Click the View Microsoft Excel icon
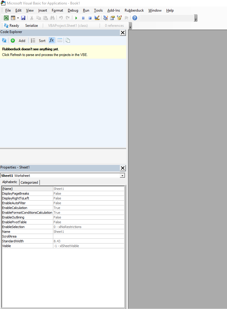Screen dimensions: 227x309 (6, 18)
